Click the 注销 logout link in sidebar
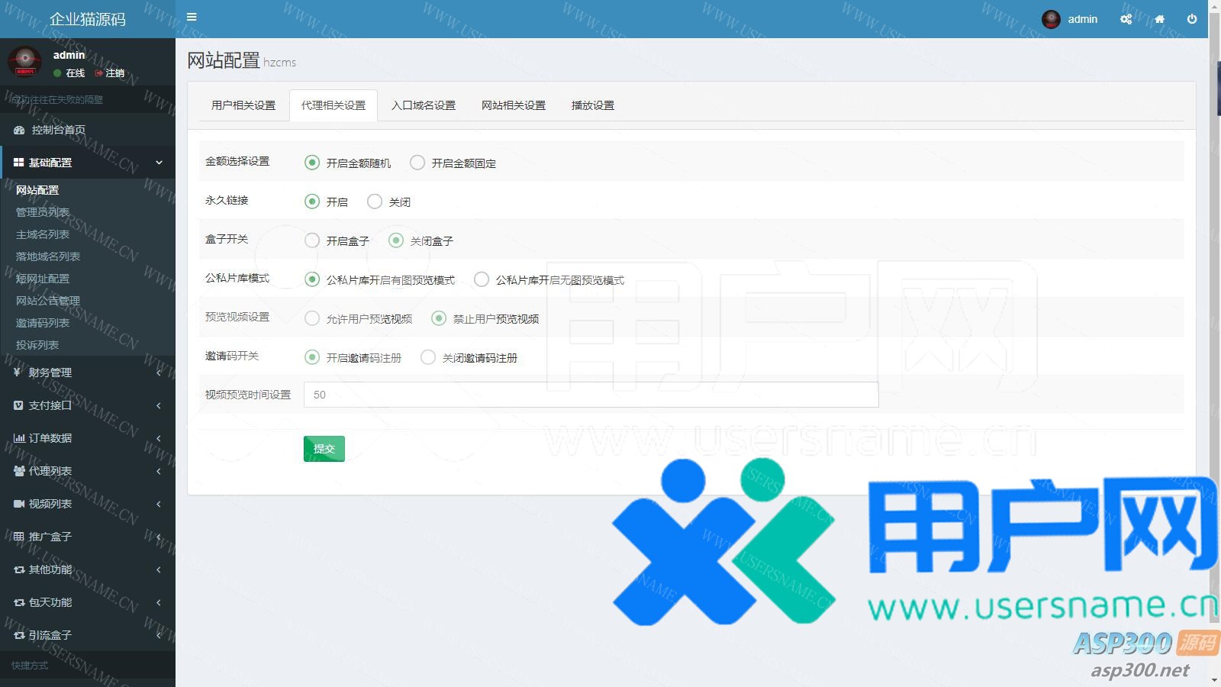Image resolution: width=1221 pixels, height=687 pixels. click(x=110, y=73)
